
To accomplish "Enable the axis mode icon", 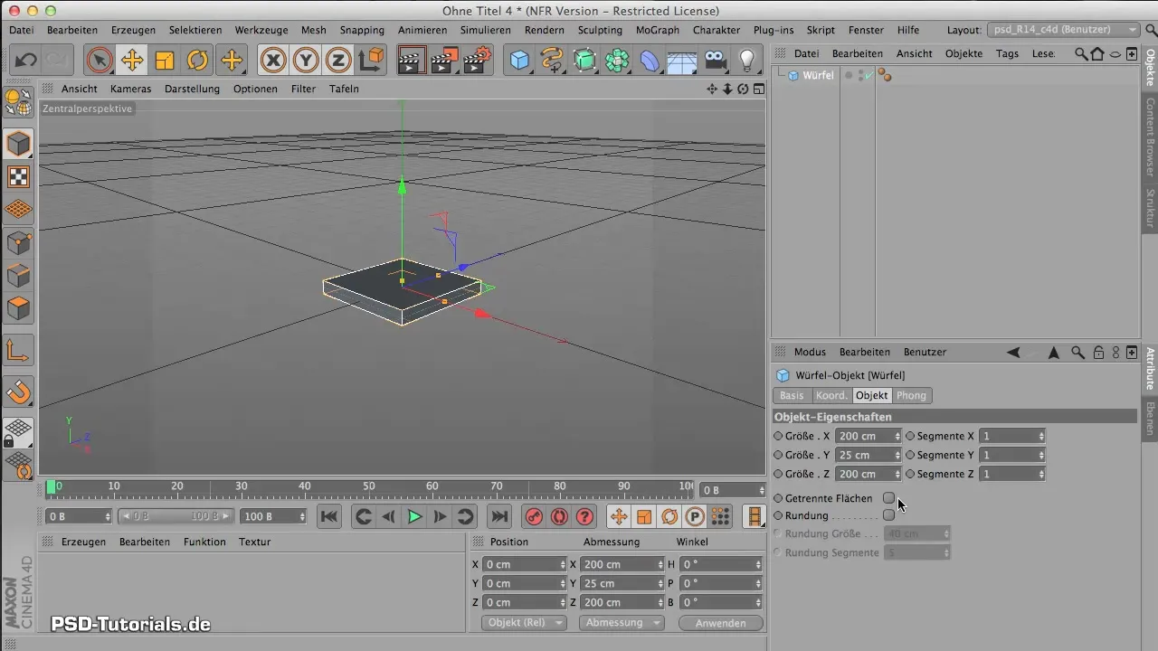I will pyautogui.click(x=18, y=350).
